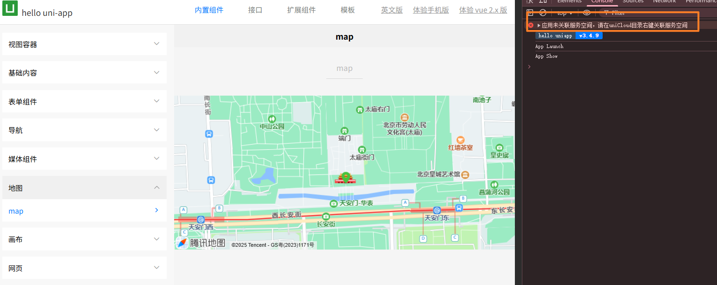The image size is (717, 285).
Task: Open the 英文版 link
Action: point(392,10)
